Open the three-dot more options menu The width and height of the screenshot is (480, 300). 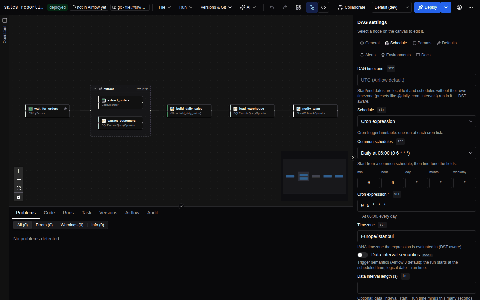click(x=471, y=7)
